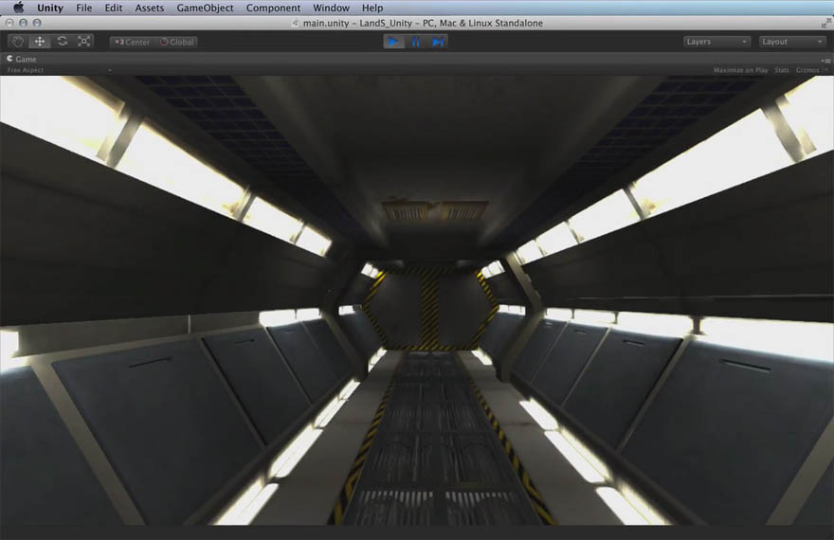
Task: Open the Component menu
Action: tap(273, 8)
